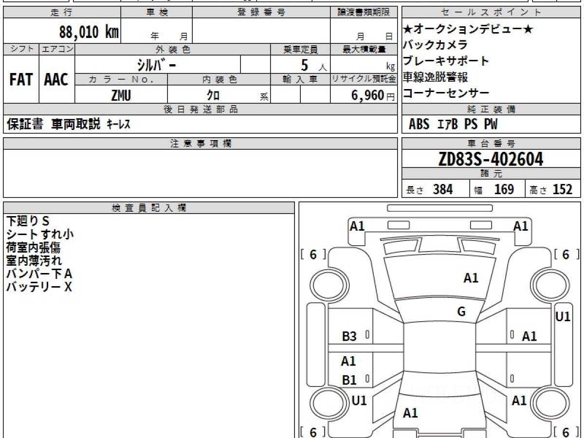Click the FAT shift type cell

[21, 80]
